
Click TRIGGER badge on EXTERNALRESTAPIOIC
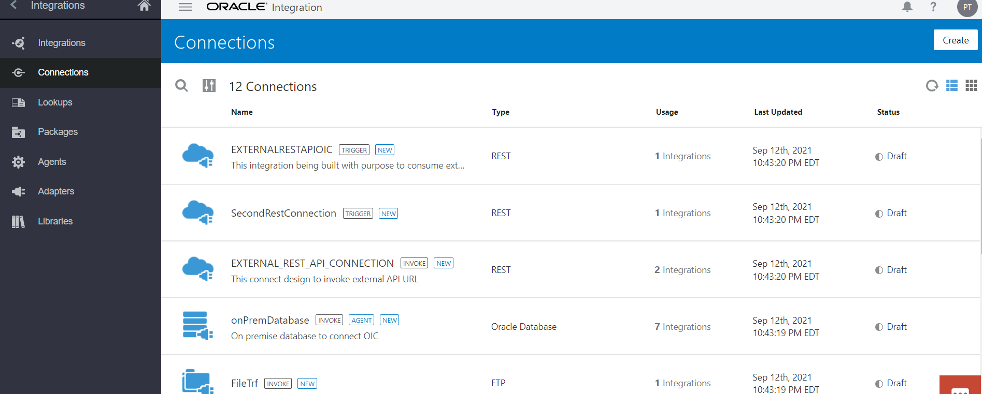coord(354,150)
